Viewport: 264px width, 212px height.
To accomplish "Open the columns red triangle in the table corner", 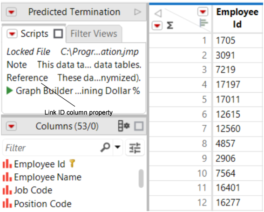I will coord(203,12).
